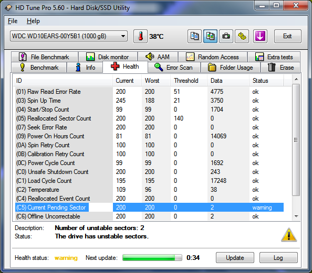Save screenshot with the camera icon
This screenshot has height=273, width=312.
pyautogui.click(x=226, y=36)
